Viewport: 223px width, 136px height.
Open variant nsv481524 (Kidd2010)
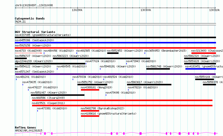[118, 77]
